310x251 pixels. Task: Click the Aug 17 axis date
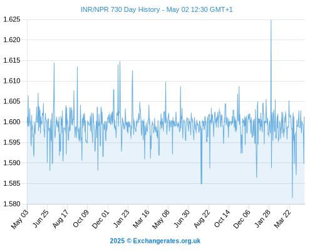pos(60,218)
